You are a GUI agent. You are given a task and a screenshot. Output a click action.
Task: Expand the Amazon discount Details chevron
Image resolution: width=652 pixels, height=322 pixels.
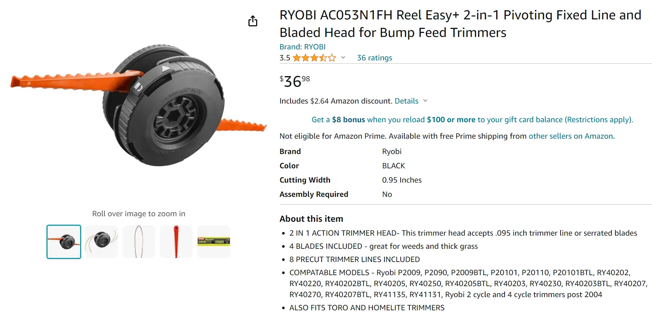(x=425, y=101)
